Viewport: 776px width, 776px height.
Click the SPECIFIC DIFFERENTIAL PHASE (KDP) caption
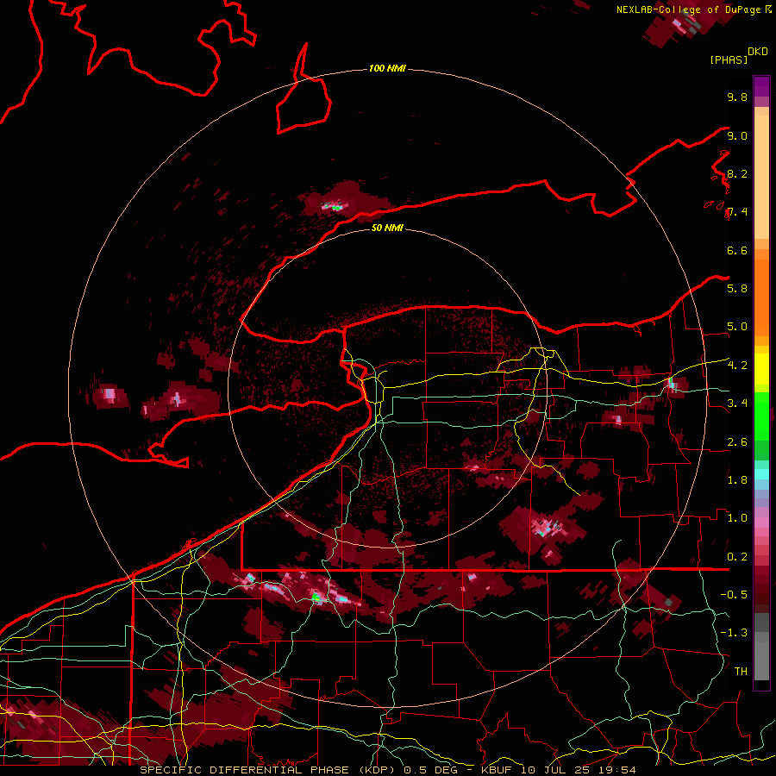coord(269,770)
